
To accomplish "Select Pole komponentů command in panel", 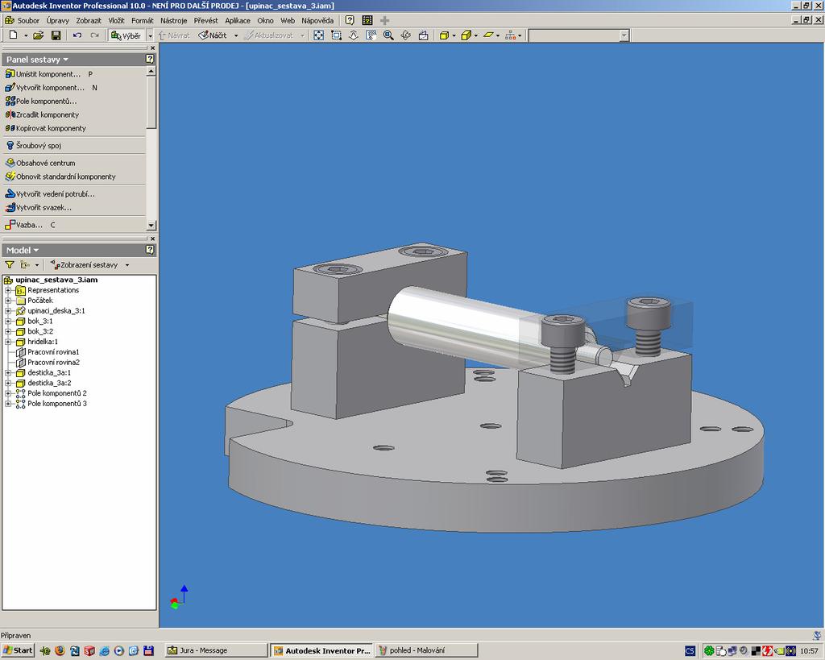I will pyautogui.click(x=41, y=101).
